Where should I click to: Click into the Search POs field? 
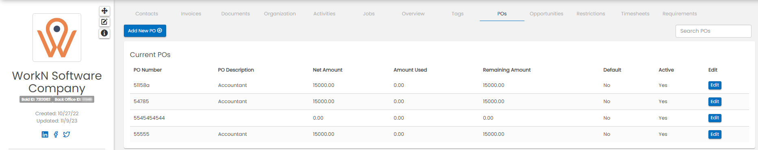(713, 31)
